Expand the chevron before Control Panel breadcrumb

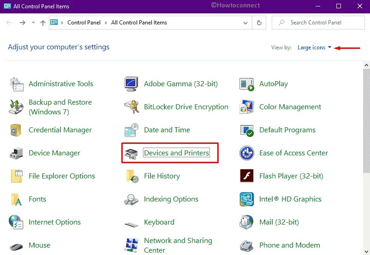click(62, 23)
